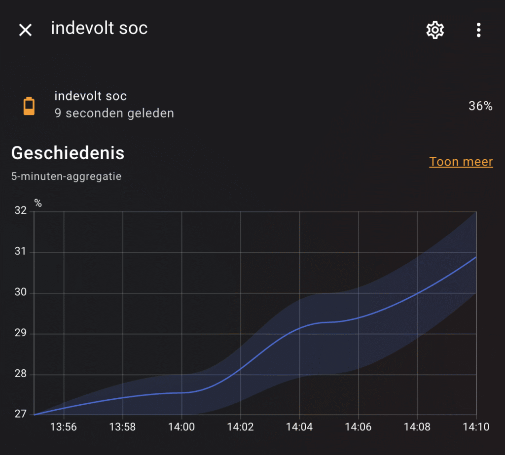The height and width of the screenshot is (455, 505).
Task: Click the 14:00 x-axis label
Action: pos(181,427)
